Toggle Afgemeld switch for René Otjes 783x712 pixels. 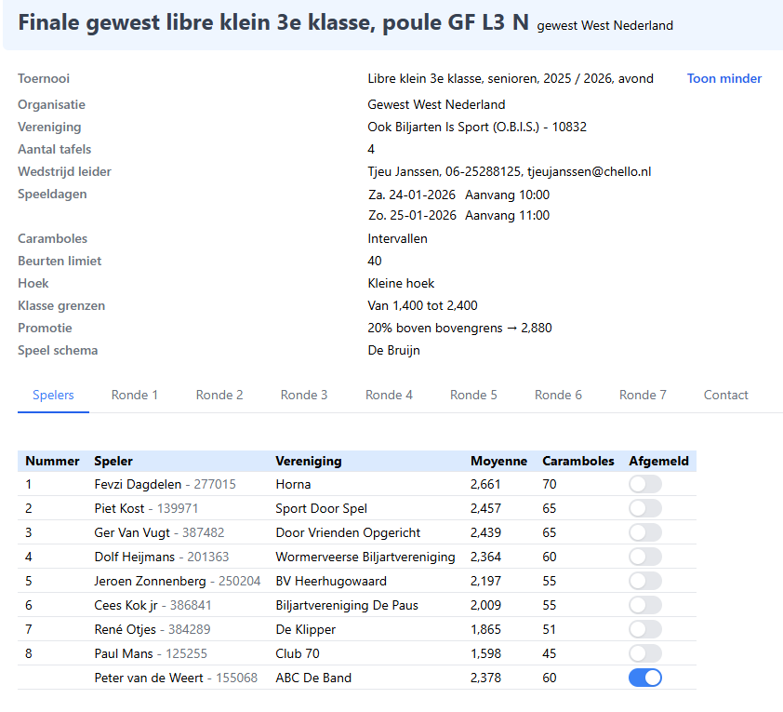coord(644,629)
